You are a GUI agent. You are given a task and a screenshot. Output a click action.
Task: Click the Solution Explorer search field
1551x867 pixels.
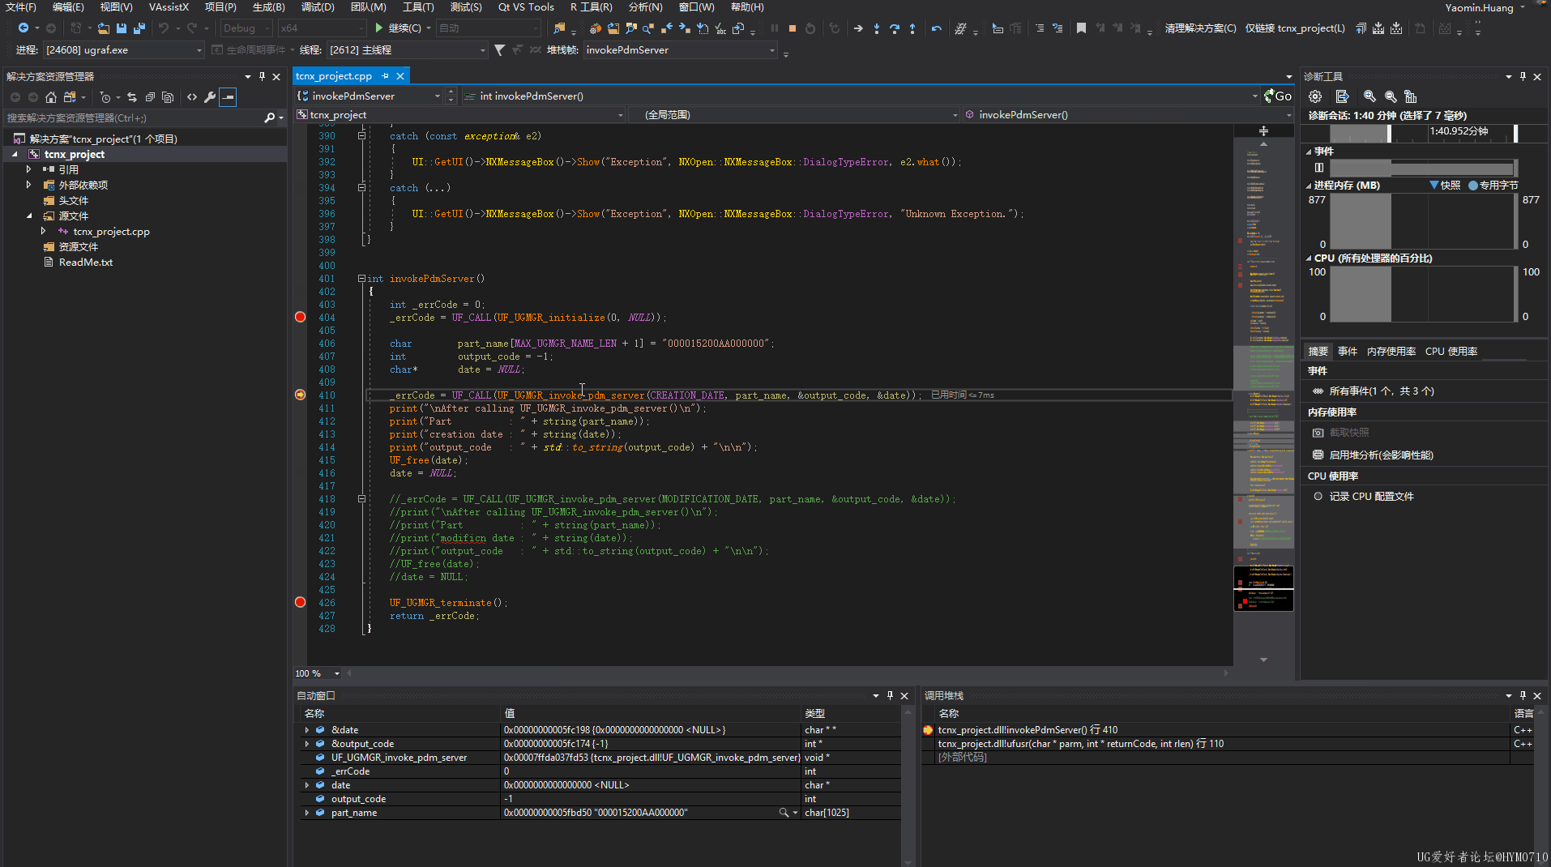click(x=134, y=118)
